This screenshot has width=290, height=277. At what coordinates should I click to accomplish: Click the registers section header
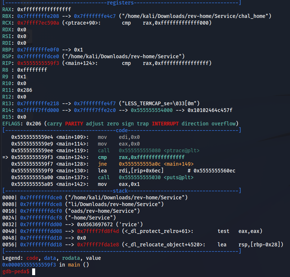point(120,3)
